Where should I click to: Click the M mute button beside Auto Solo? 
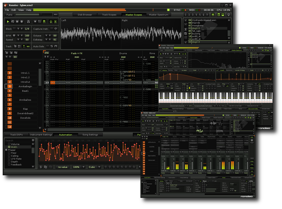pyautogui.click(x=56, y=46)
